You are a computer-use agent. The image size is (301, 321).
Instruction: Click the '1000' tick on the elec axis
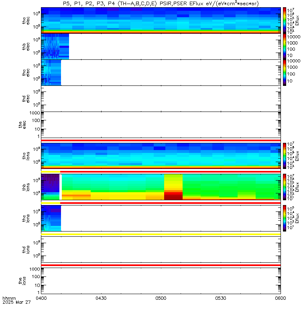pyautogui.click(x=35, y=113)
